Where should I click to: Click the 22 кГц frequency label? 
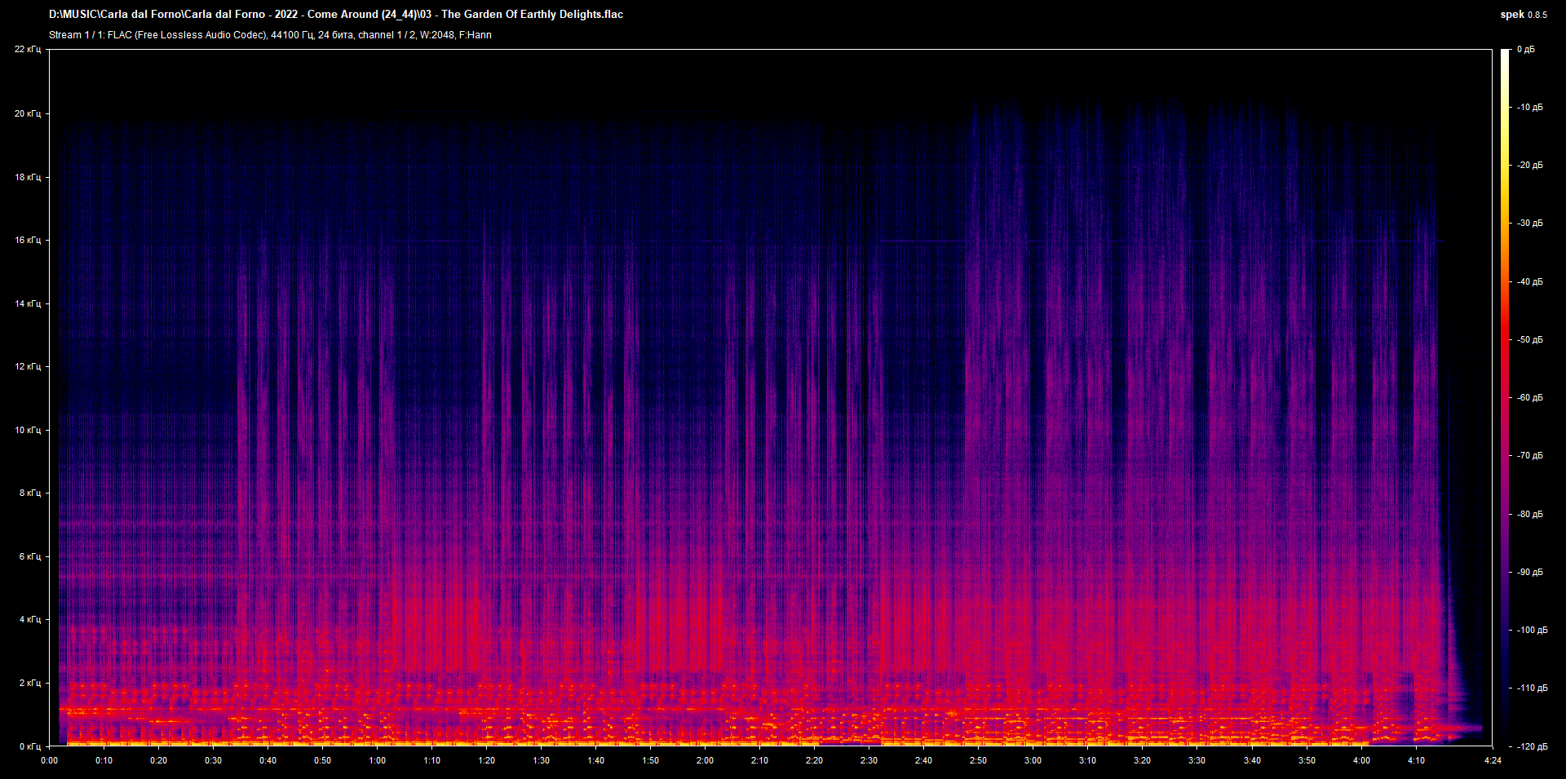click(x=28, y=50)
